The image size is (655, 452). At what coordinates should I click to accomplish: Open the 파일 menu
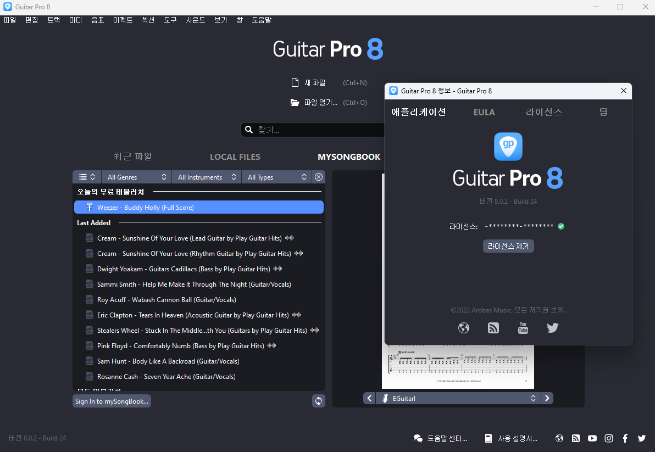point(9,20)
